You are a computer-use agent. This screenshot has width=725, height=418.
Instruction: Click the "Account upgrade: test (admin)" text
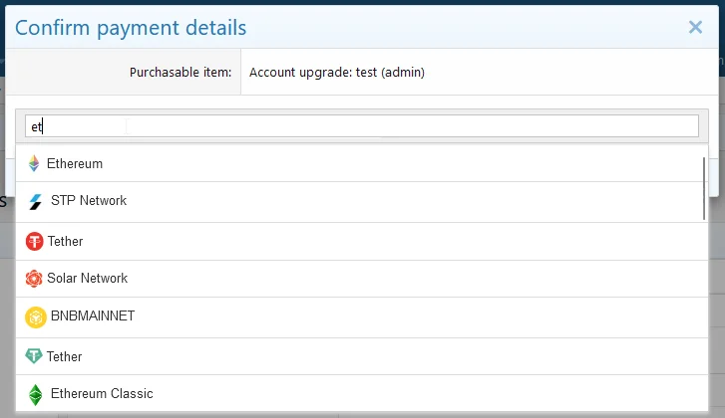pos(337,73)
